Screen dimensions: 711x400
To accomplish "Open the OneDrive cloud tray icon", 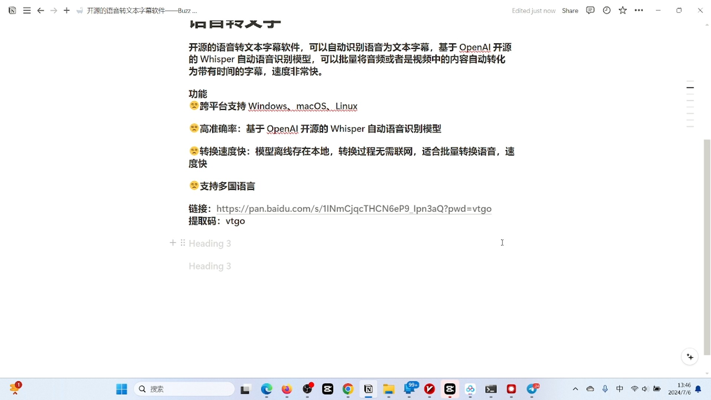I will coord(590,389).
